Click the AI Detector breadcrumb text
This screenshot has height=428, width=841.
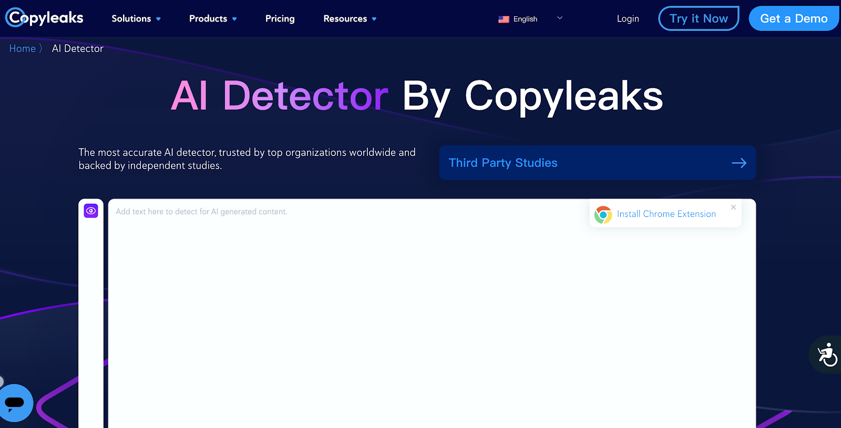(78, 48)
